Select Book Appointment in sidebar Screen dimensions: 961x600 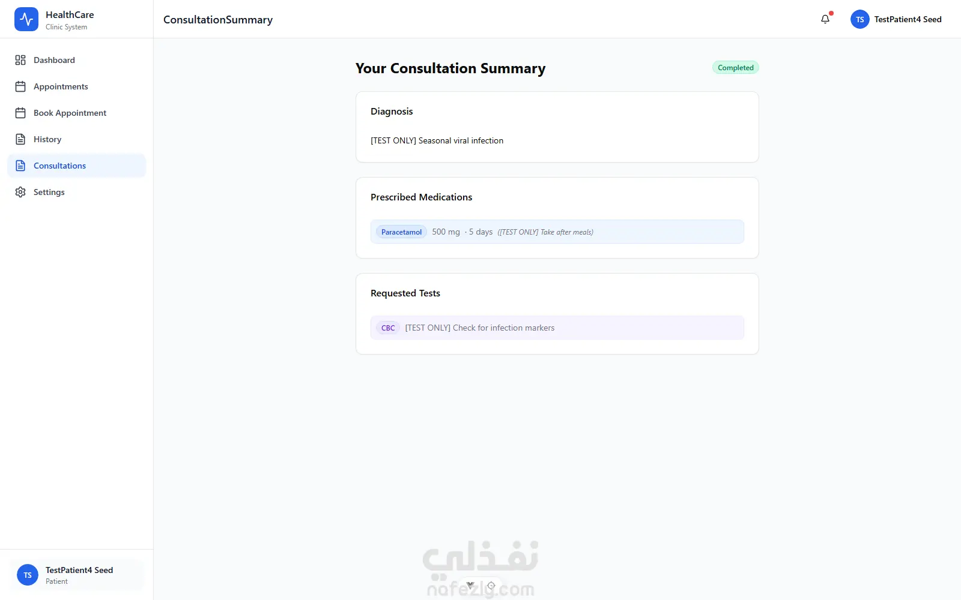point(77,113)
